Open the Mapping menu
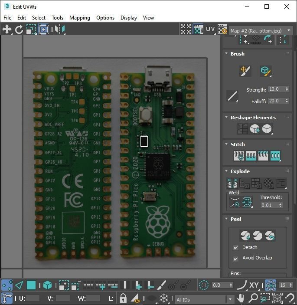This screenshot has width=297, height=305. (x=80, y=18)
